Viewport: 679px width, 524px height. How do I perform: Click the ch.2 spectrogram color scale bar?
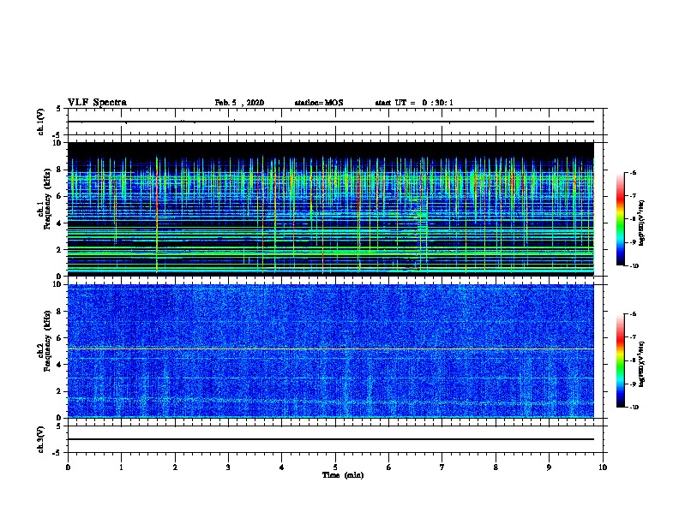(621, 360)
